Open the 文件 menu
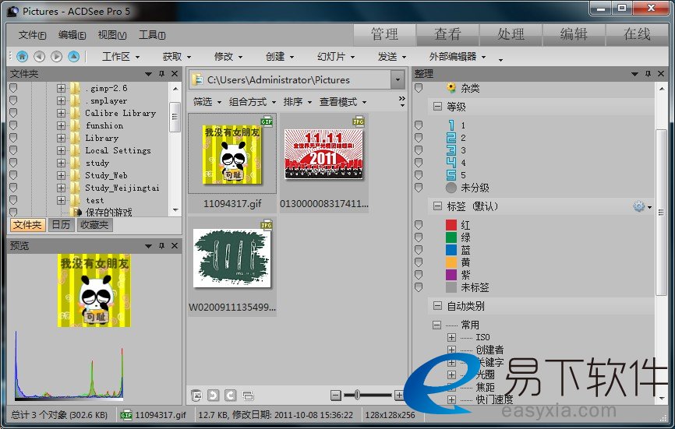The height and width of the screenshot is (429, 675). [32, 35]
